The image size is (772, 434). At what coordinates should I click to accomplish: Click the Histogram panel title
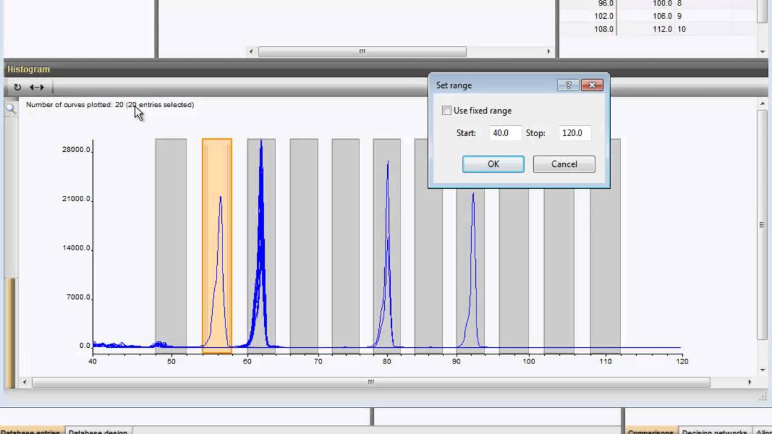click(28, 69)
